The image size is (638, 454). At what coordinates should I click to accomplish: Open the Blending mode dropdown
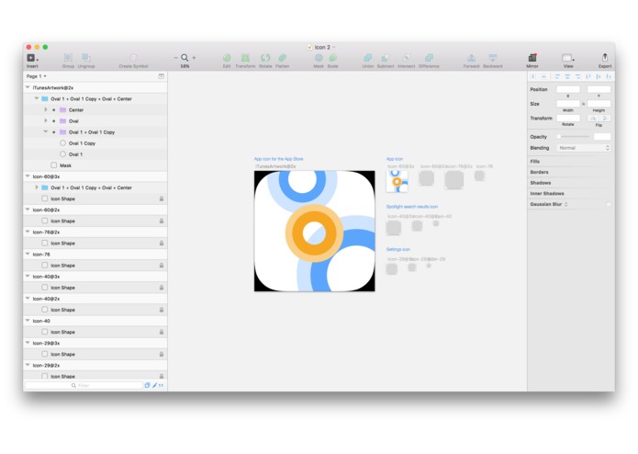(x=584, y=148)
